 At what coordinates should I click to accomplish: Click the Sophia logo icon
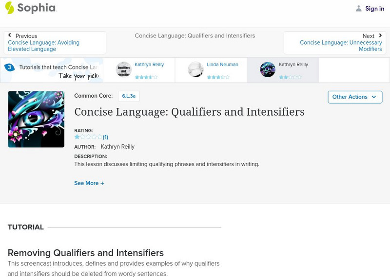click(9, 8)
